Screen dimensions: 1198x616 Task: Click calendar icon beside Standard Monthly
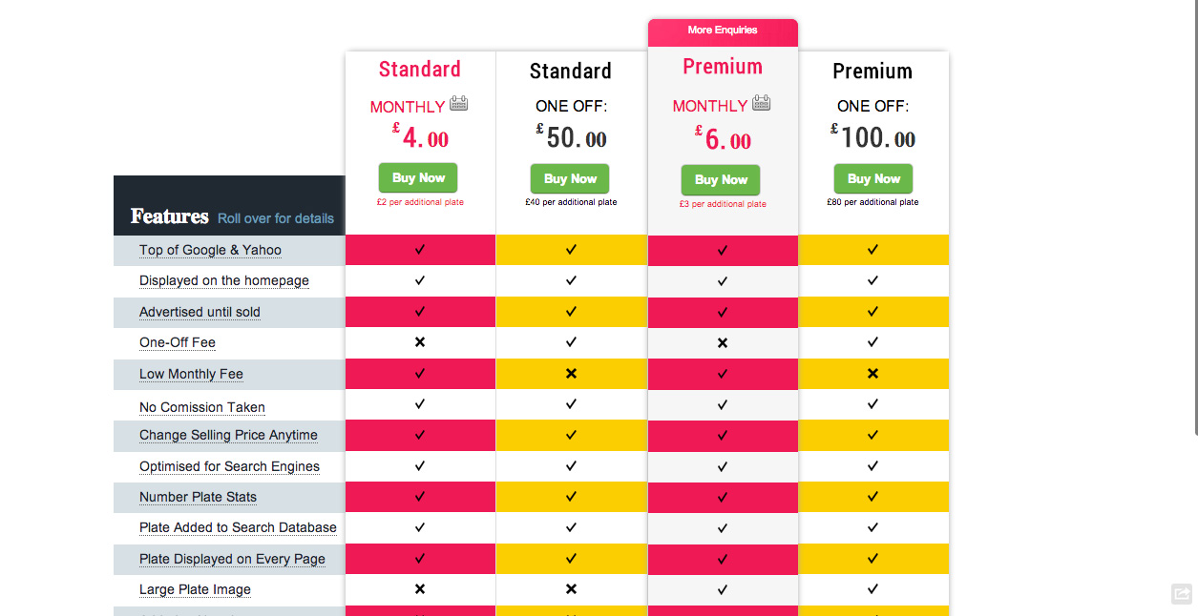459,104
